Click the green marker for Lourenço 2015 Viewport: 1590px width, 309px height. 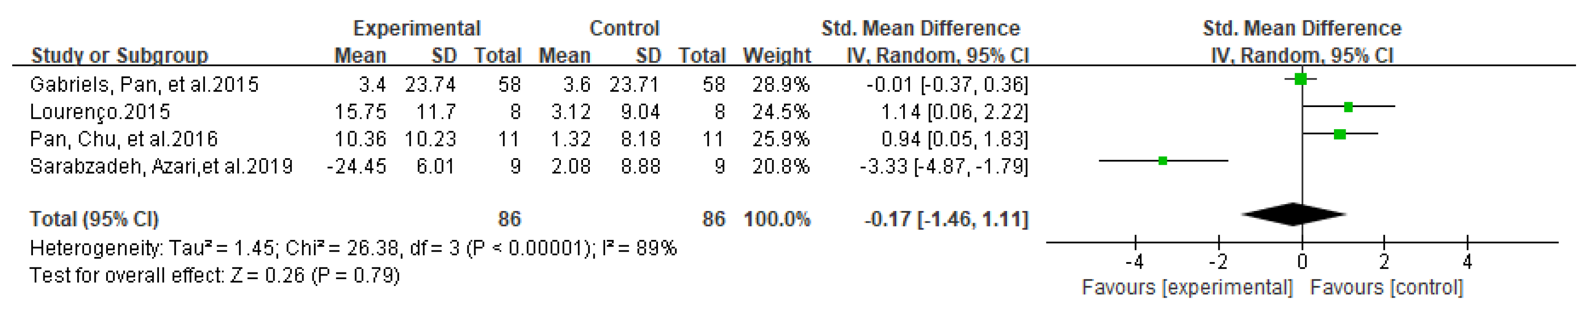pyautogui.click(x=1348, y=108)
